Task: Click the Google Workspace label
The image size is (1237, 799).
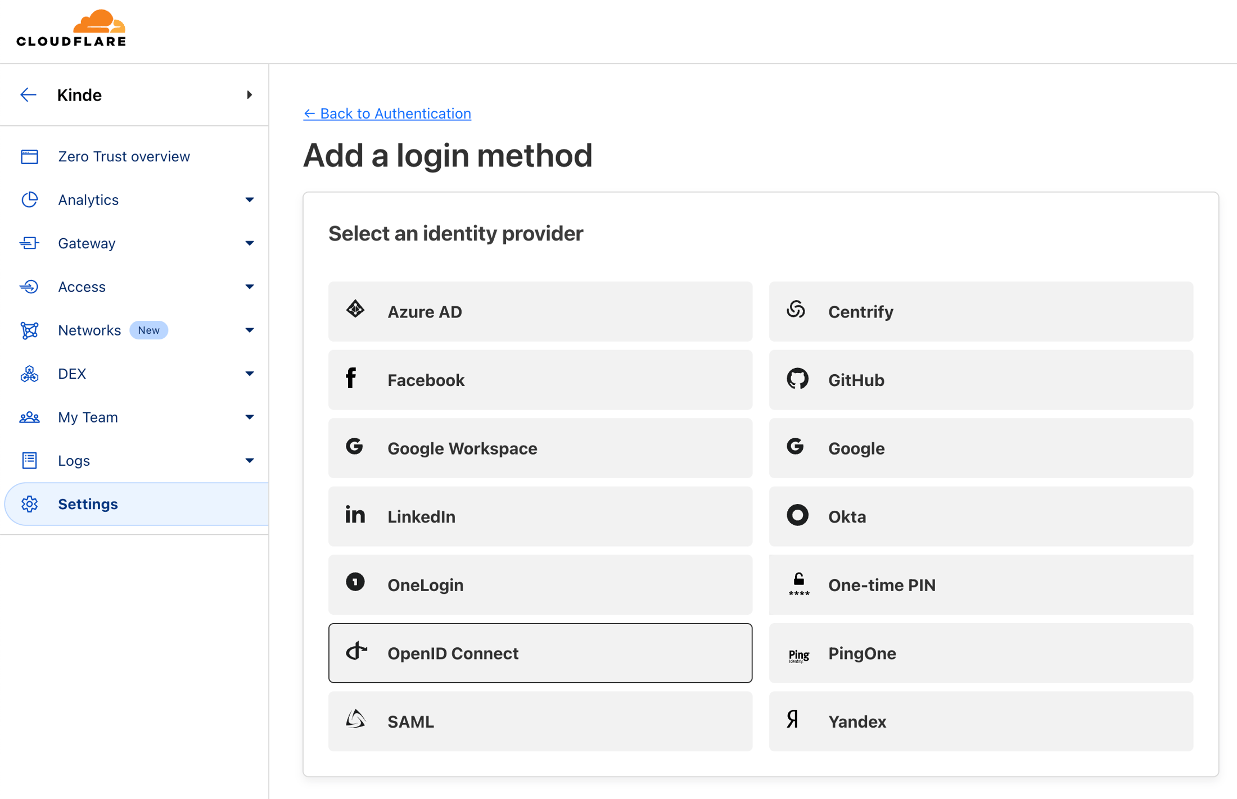Action: [462, 448]
